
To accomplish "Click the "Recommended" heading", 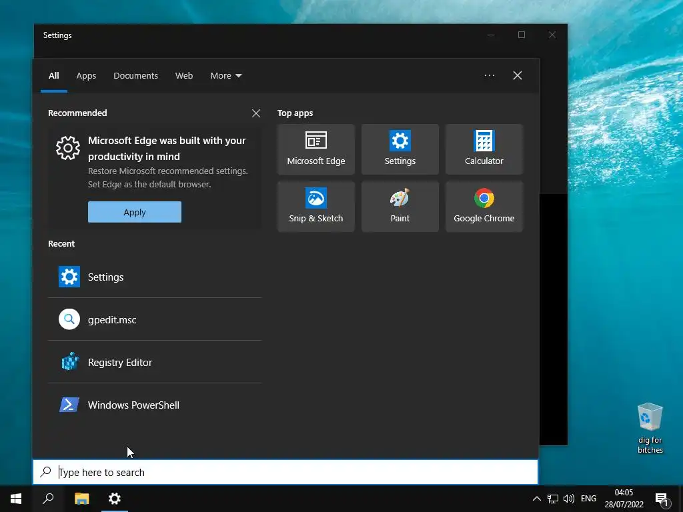I will point(77,113).
